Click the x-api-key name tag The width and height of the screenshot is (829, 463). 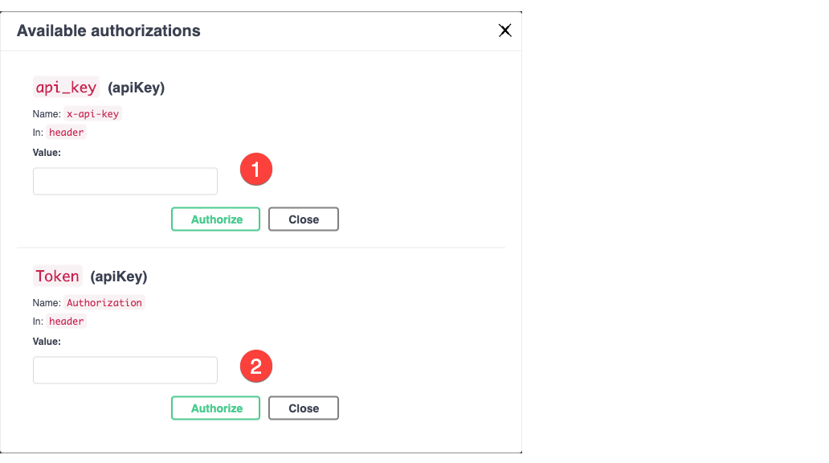click(x=92, y=114)
